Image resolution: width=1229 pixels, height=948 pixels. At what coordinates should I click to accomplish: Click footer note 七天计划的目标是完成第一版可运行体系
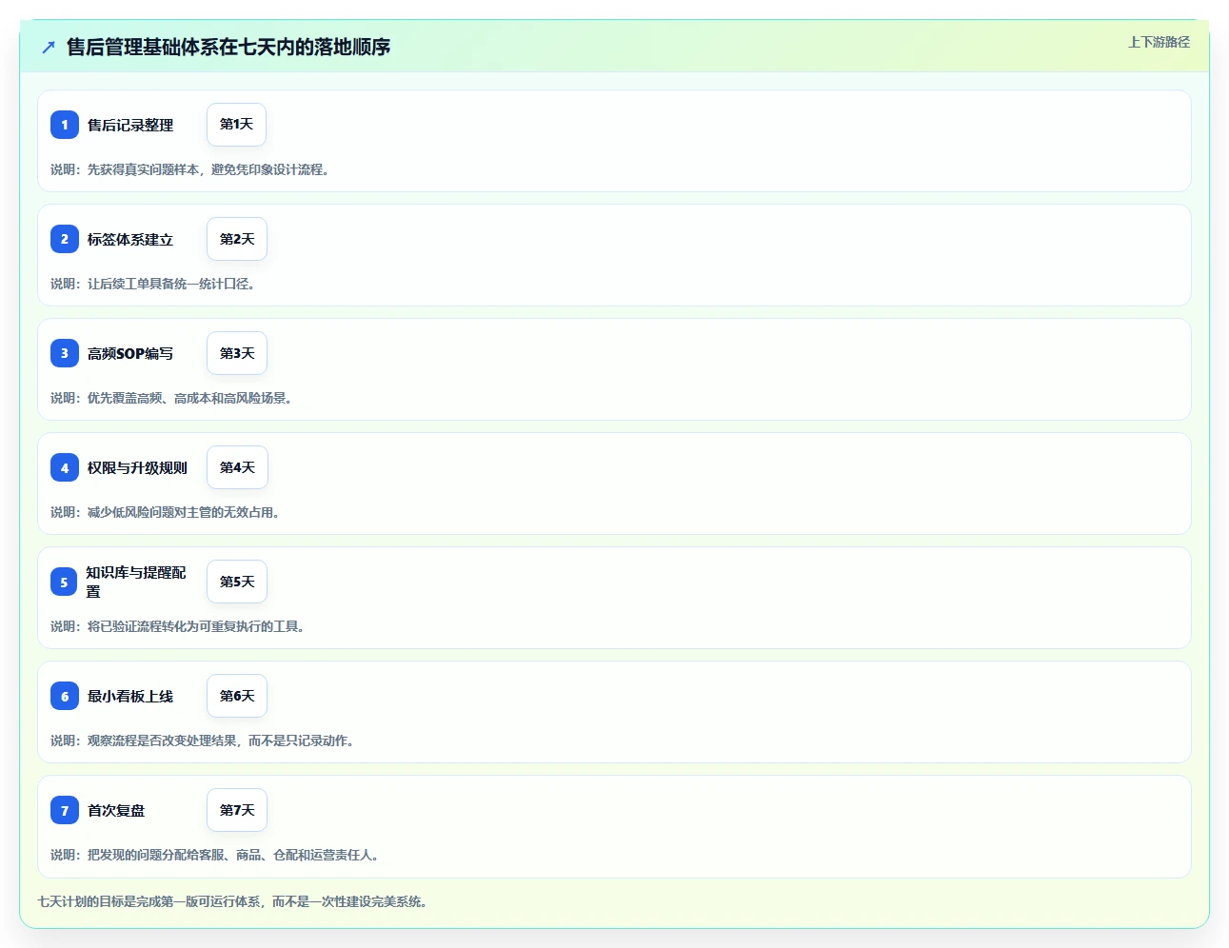click(x=232, y=901)
